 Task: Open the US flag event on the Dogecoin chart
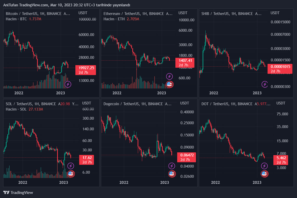[x=172, y=174]
